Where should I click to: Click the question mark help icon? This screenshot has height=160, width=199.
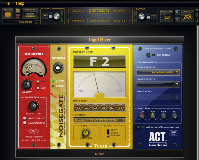(197, 11)
